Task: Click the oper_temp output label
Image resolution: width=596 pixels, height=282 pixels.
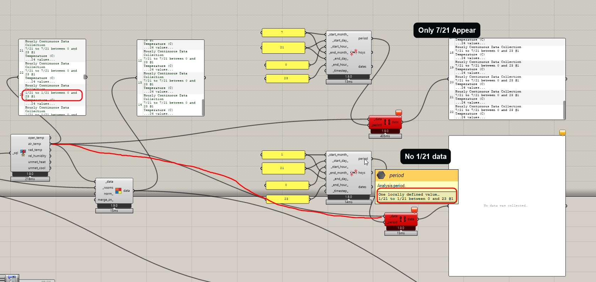Action: pyautogui.click(x=36, y=138)
